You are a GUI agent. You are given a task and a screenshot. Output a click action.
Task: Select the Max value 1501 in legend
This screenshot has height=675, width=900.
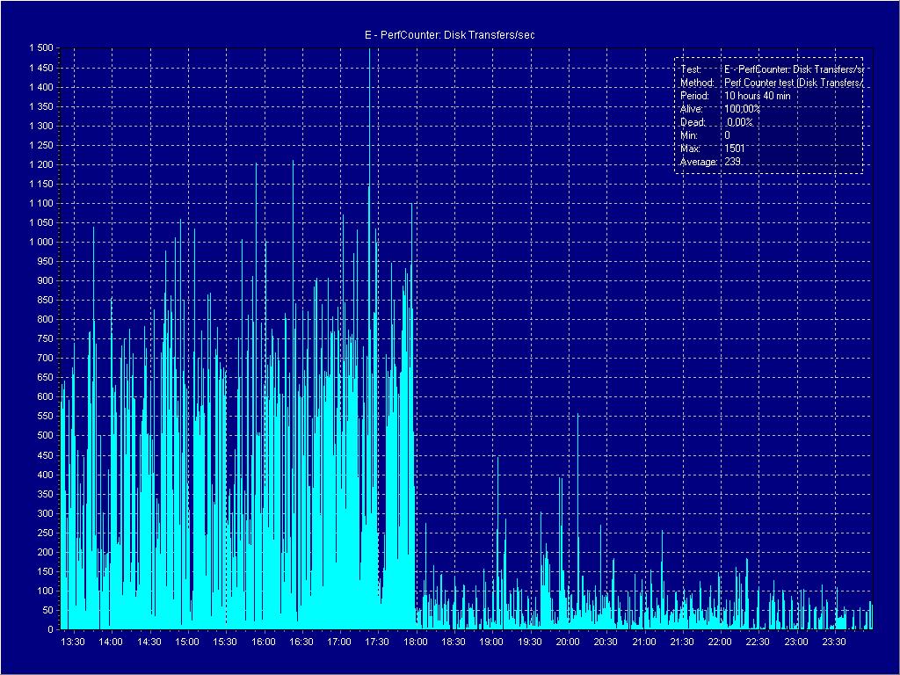[x=735, y=149]
